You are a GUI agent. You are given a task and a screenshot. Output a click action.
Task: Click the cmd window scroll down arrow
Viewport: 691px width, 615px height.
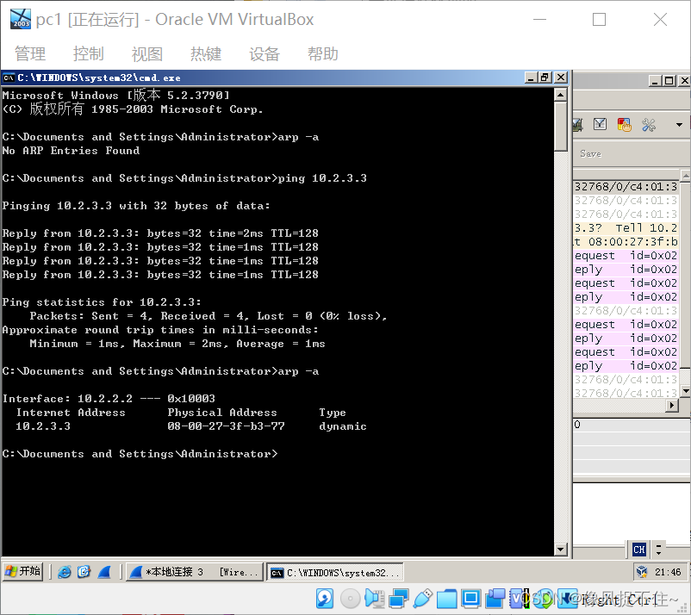click(561, 549)
